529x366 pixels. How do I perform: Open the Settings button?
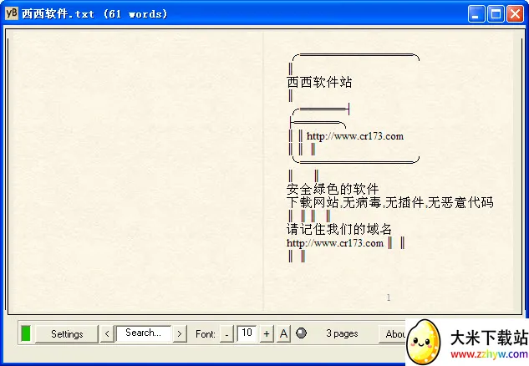tap(67, 334)
